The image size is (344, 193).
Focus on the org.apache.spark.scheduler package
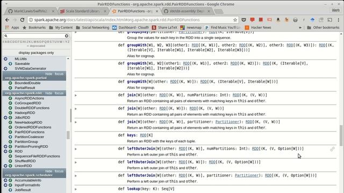pos(59,171)
